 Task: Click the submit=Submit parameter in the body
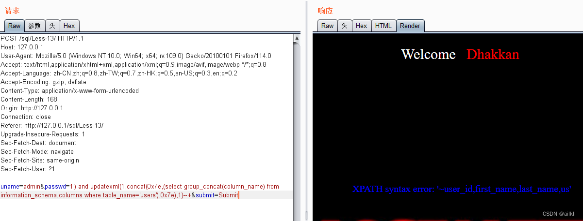pos(217,195)
